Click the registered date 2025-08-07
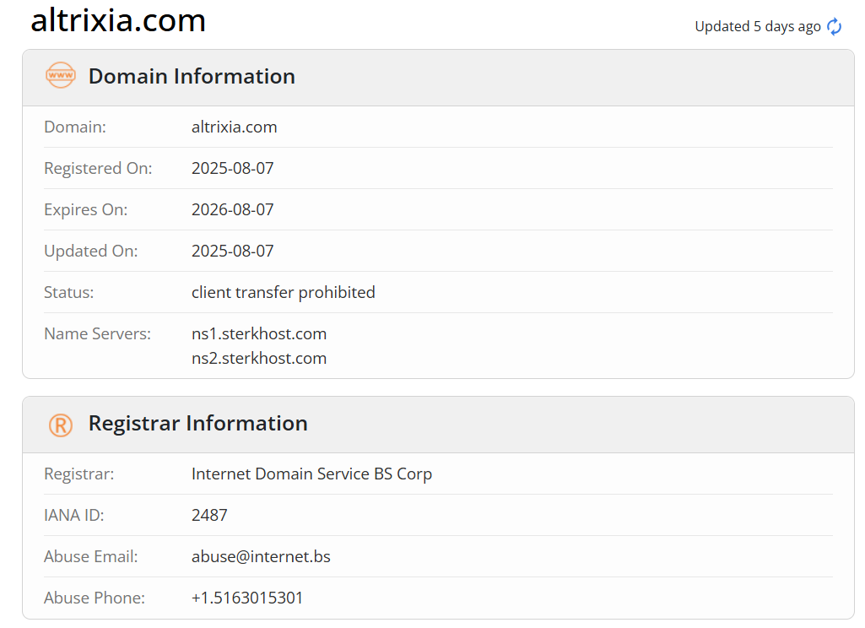The height and width of the screenshot is (628, 865). coord(232,168)
